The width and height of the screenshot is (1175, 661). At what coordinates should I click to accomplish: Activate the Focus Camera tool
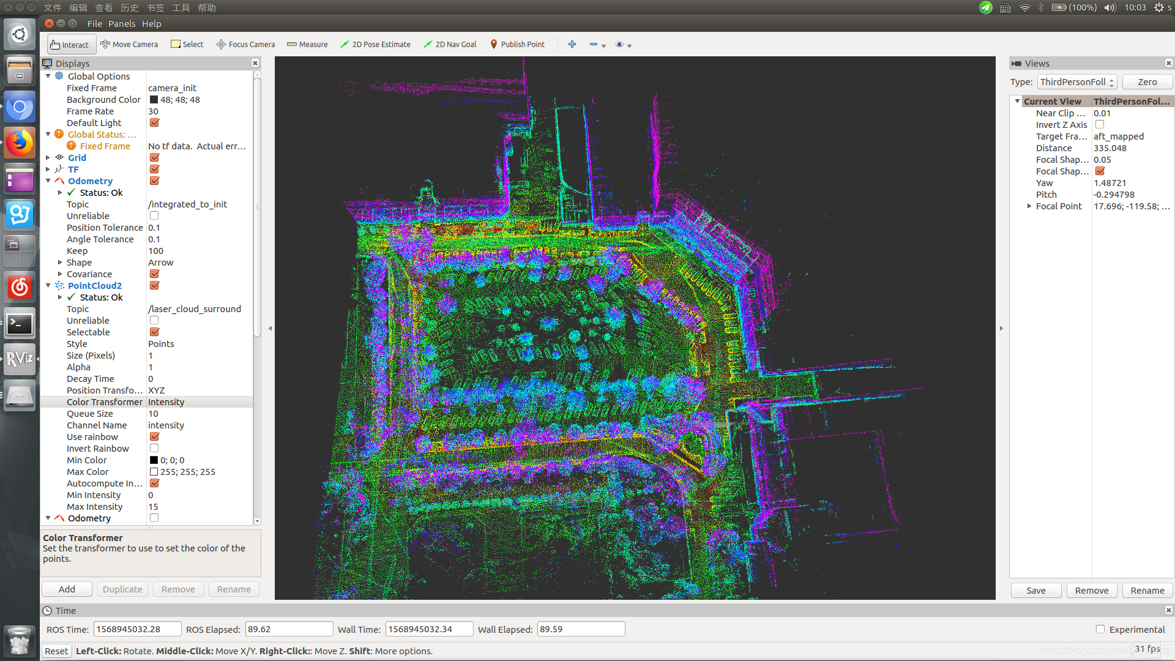[x=245, y=45]
